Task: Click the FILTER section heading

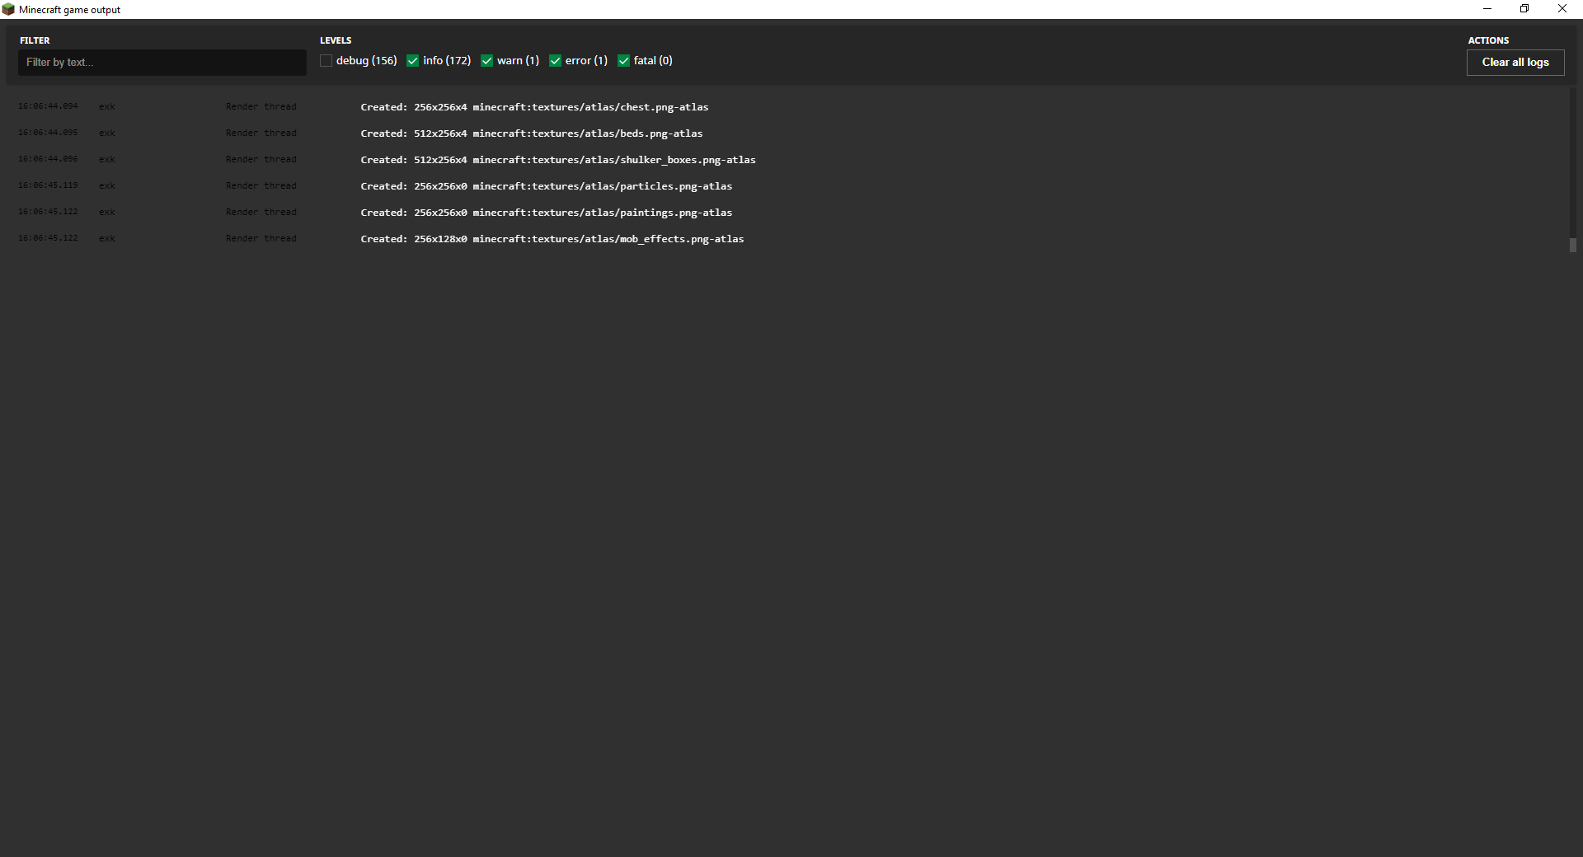Action: 35,40
